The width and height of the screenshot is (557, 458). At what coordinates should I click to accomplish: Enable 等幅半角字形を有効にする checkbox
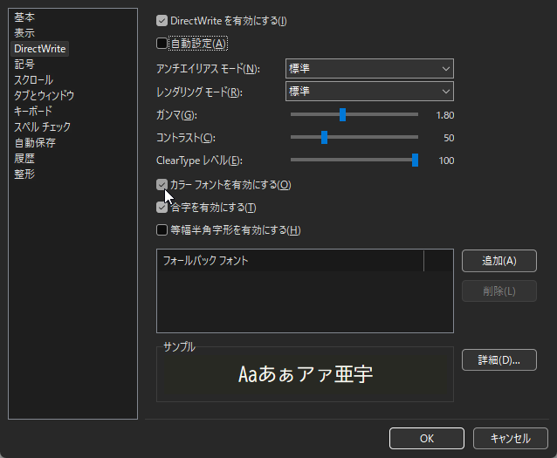[162, 230]
